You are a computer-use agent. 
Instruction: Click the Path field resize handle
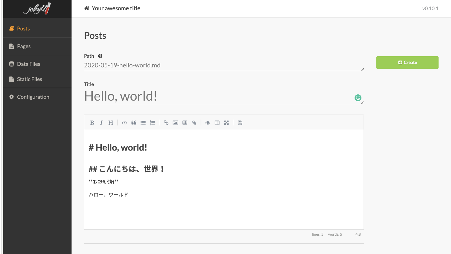click(362, 70)
